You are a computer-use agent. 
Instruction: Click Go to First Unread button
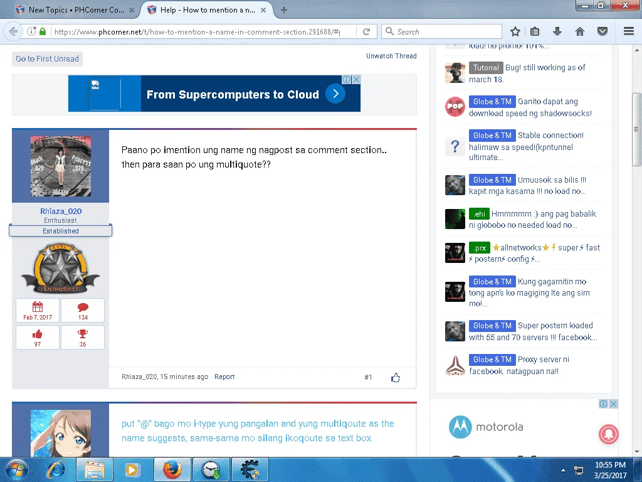point(47,58)
